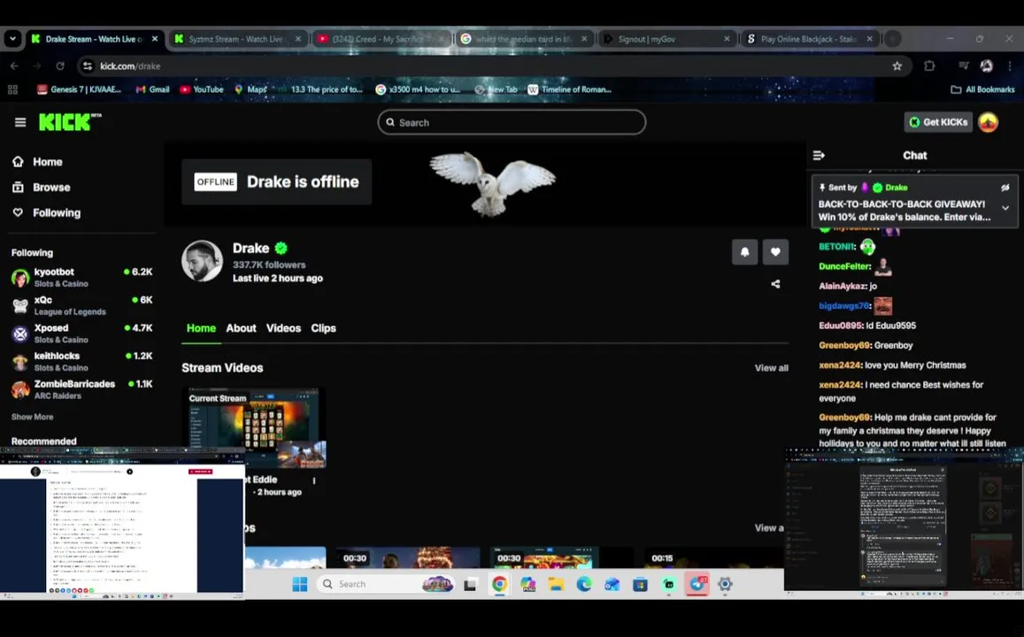Open Task View on taskbar
This screenshot has width=1024, height=637.
[x=470, y=584]
